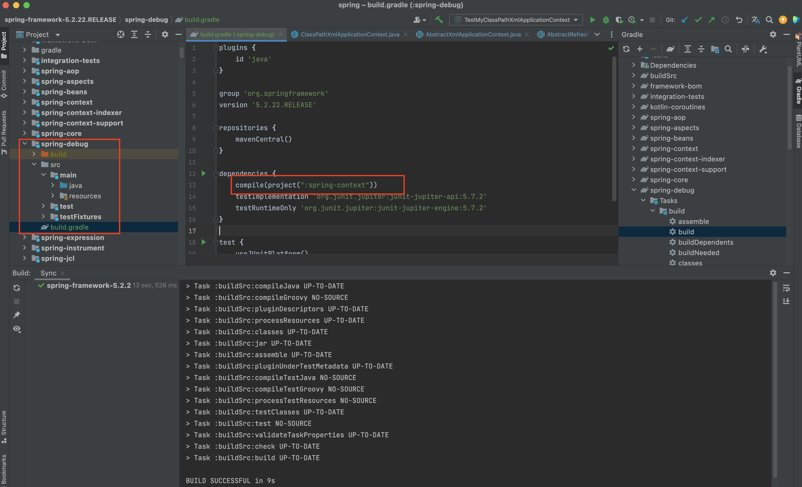The height and width of the screenshot is (487, 802).
Task: Click spring-framework-5.2.22.RELEASE breadcrumb
Action: click(x=60, y=20)
